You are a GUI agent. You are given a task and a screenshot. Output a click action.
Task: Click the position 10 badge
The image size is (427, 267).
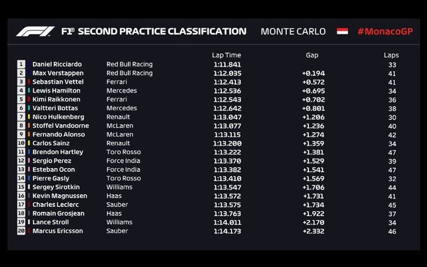click(21, 143)
